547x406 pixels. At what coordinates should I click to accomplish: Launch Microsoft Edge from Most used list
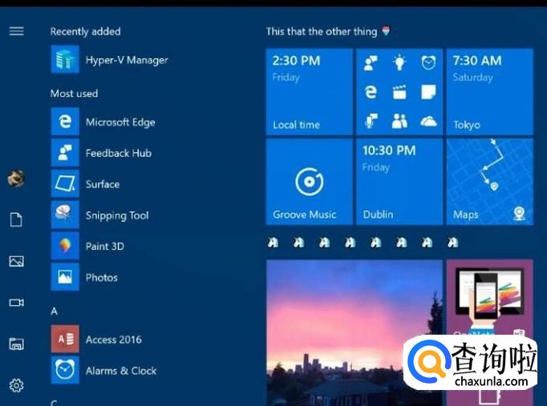pos(103,122)
